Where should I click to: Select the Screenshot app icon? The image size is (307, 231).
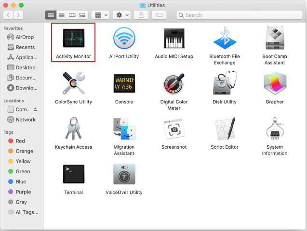pos(174,129)
